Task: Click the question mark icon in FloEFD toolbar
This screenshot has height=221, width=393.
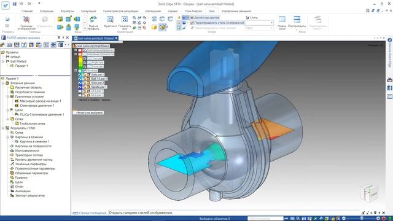Action: pyautogui.click(x=24, y=45)
